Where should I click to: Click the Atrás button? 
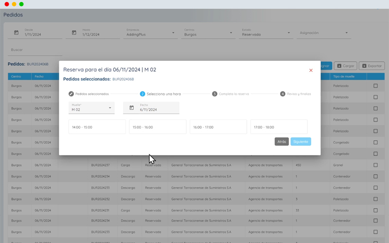coord(282,141)
